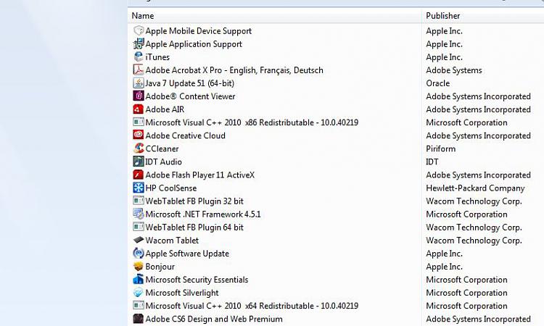Select the 'Apple Mobile Device Support' entry
This screenshot has height=326, width=544.
tap(199, 31)
